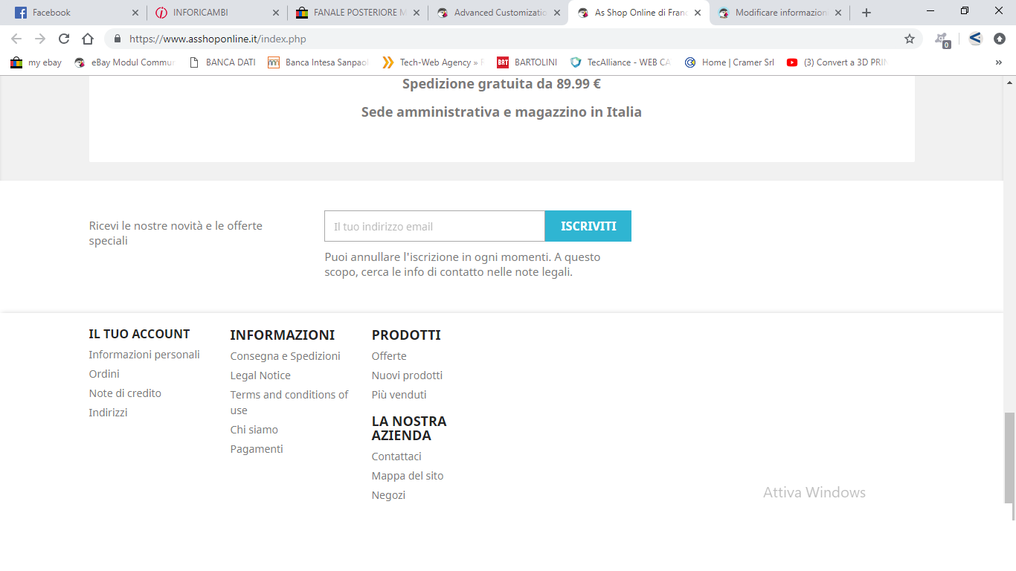Open the browser profile/update icon

1000,39
